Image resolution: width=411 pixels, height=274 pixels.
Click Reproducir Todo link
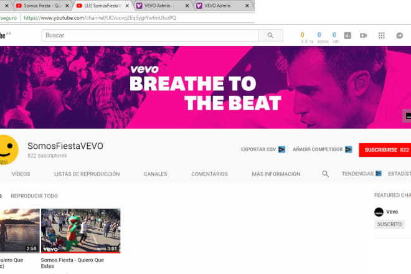pos(34,196)
